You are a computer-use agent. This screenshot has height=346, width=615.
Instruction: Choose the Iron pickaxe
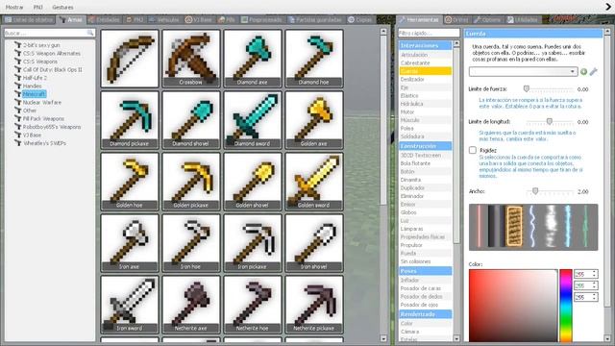[253, 243]
